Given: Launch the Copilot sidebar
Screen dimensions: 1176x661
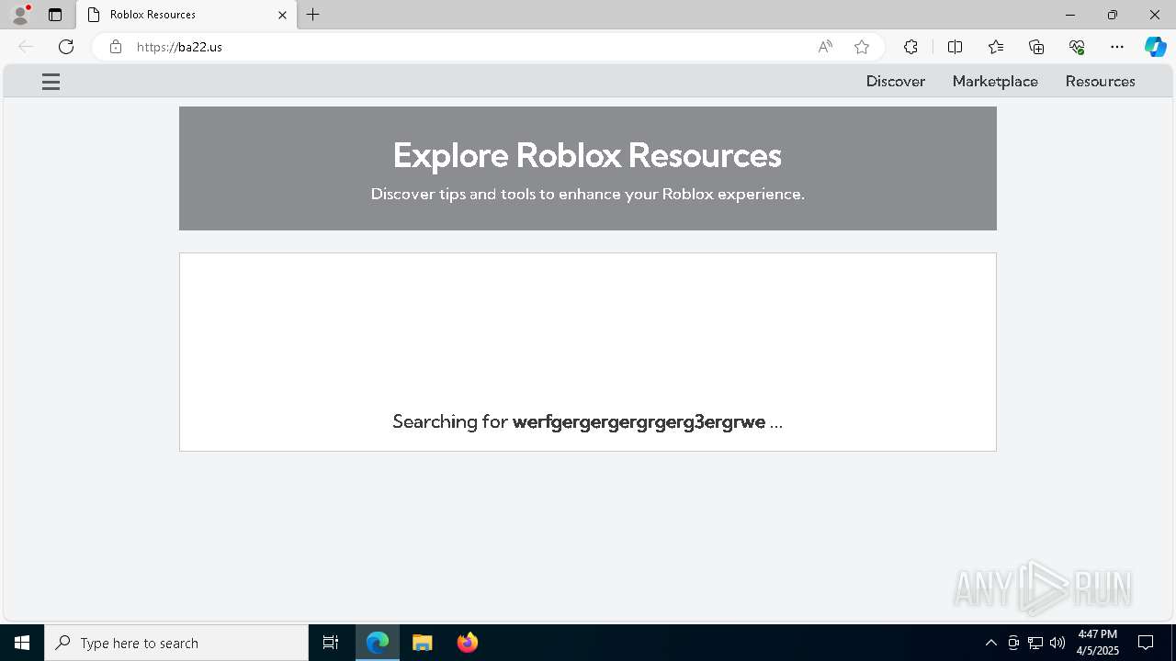Looking at the screenshot, I should [x=1155, y=47].
